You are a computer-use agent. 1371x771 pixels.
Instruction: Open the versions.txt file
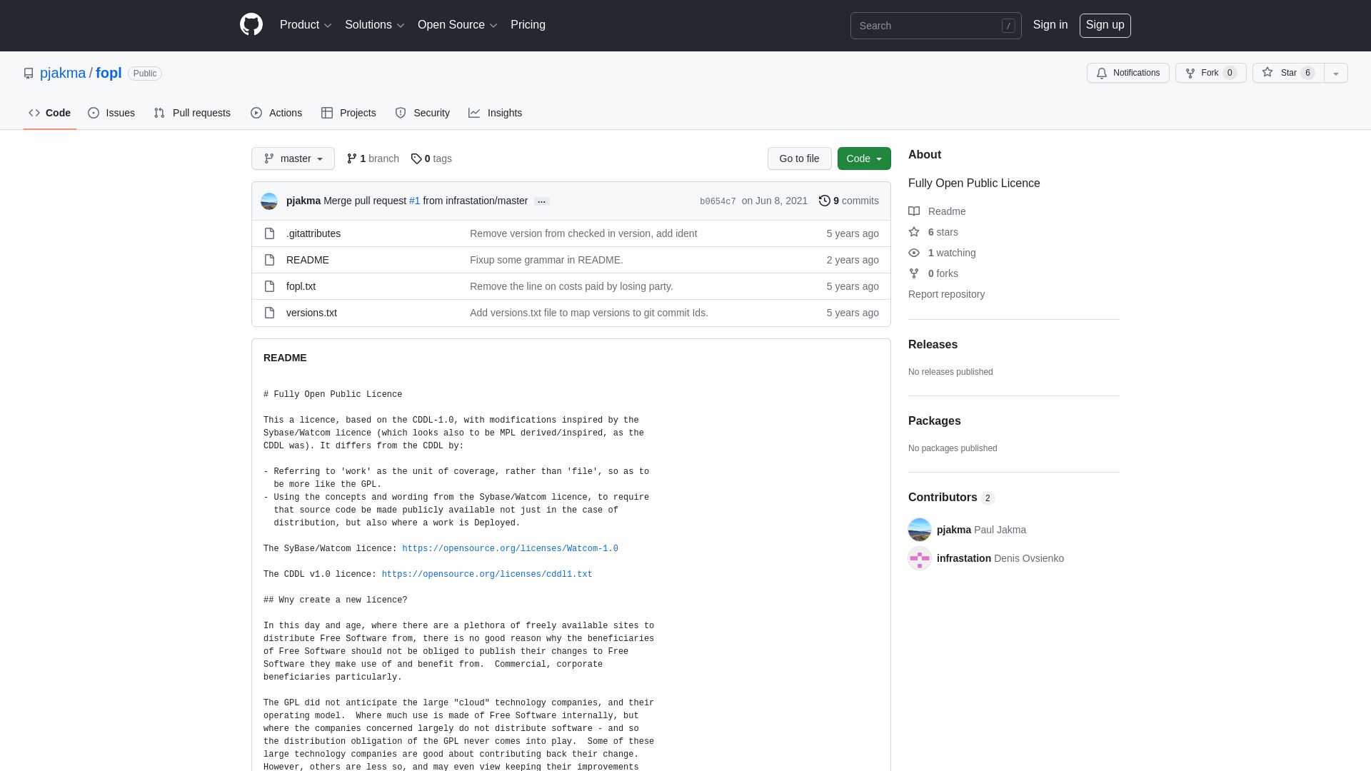point(311,313)
